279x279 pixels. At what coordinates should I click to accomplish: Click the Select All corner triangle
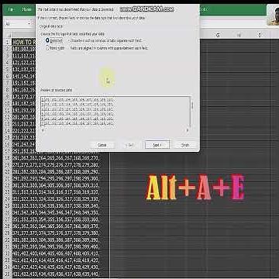pyautogui.click(x=8, y=36)
